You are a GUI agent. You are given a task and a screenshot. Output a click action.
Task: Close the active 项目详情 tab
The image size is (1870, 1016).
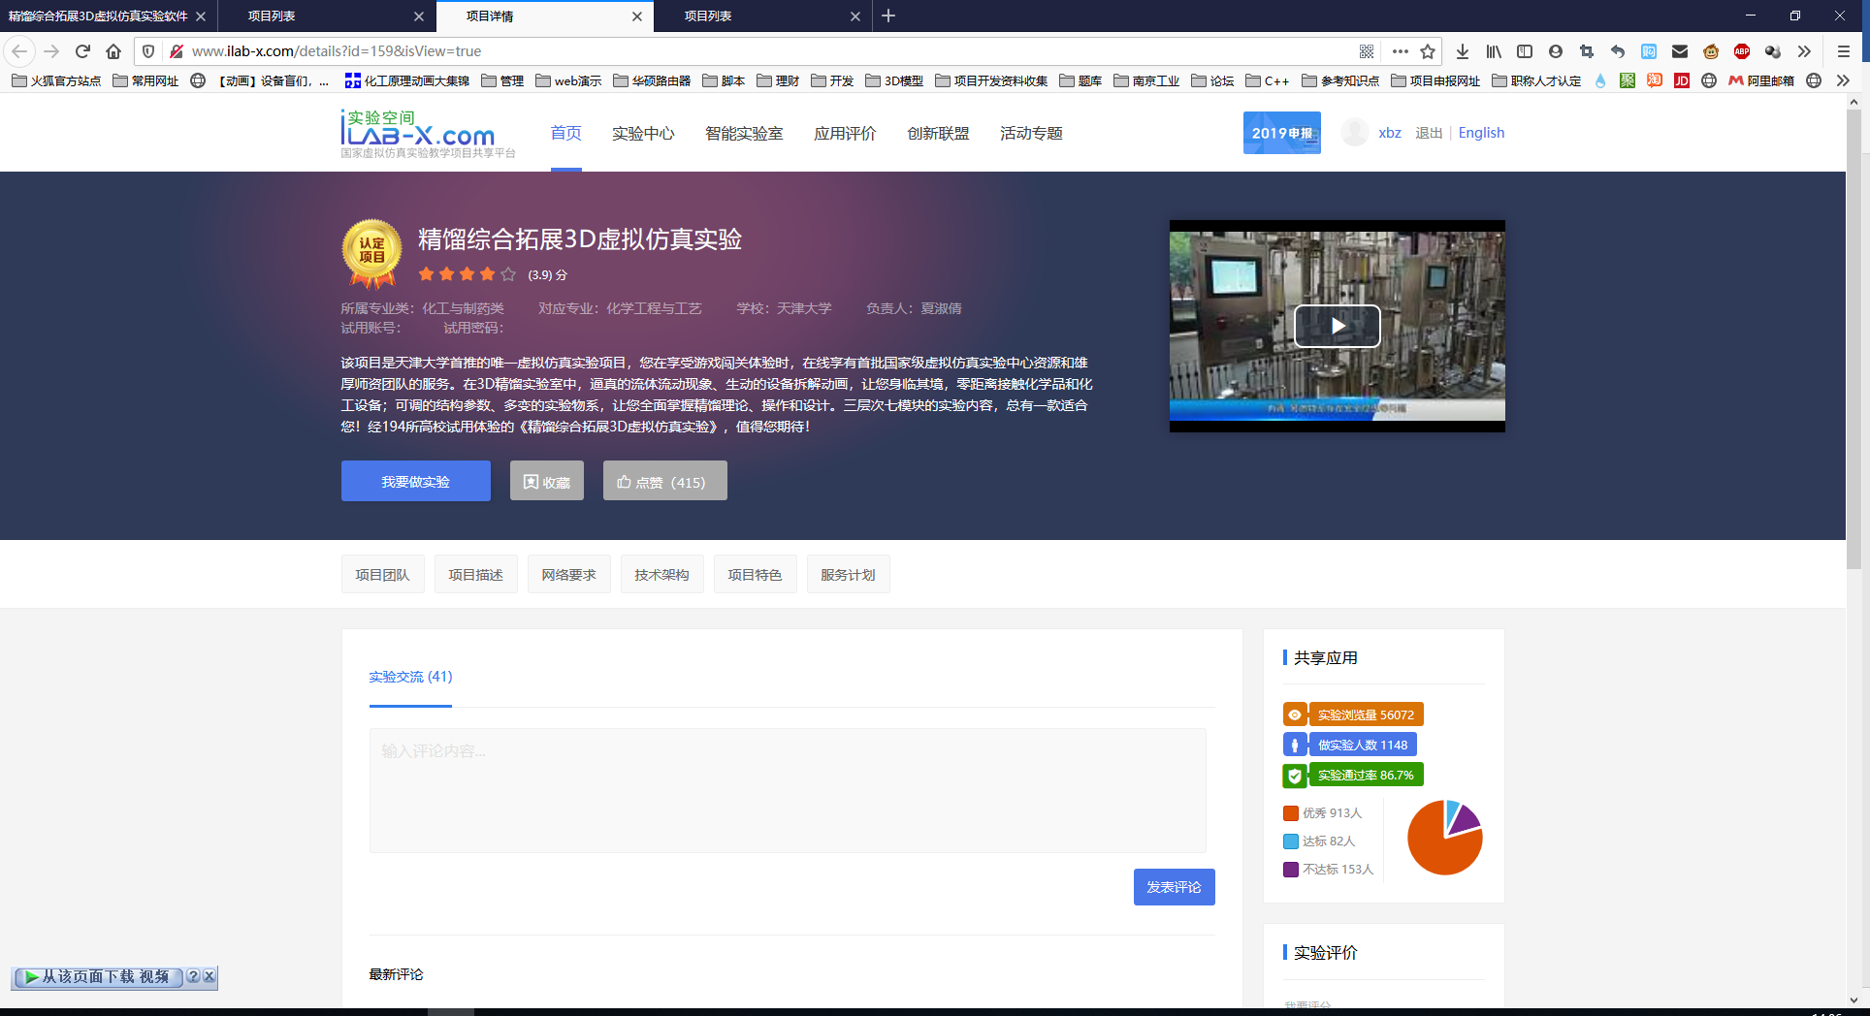[x=637, y=16]
